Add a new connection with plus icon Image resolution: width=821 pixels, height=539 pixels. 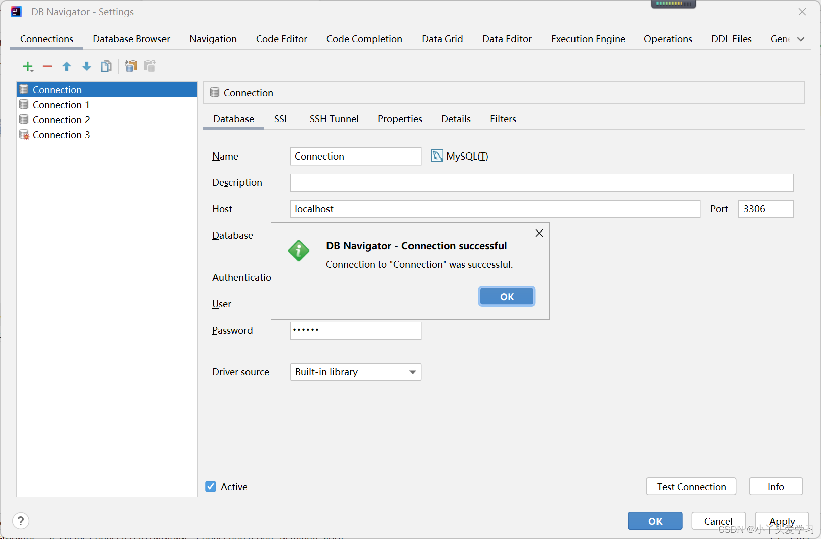point(28,66)
